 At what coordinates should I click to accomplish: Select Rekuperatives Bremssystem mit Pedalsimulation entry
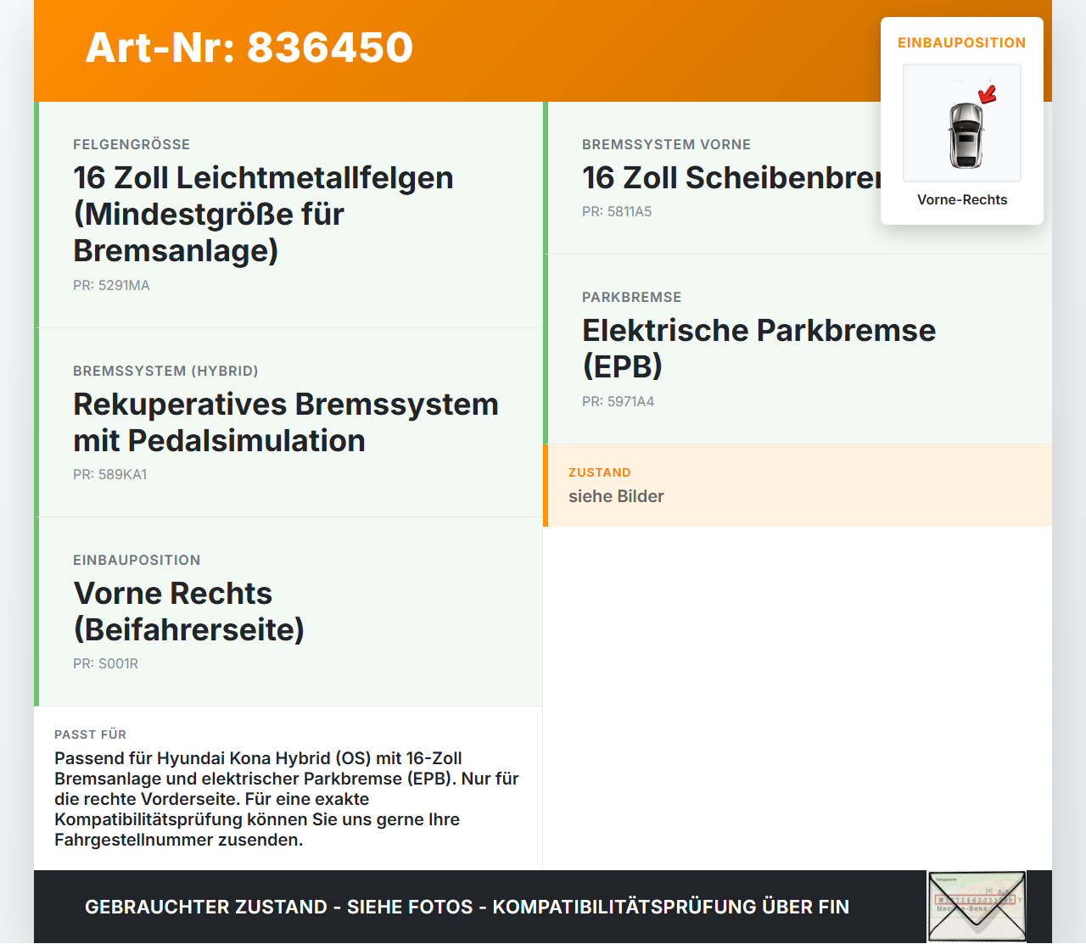[288, 422]
